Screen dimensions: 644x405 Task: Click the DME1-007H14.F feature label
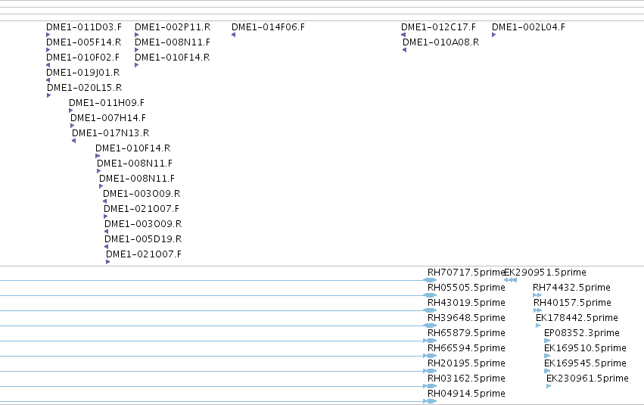pos(108,118)
